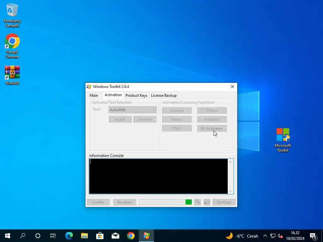The height and width of the screenshot is (242, 323).
Task: Click inside the Information Console box
Action: pos(158,176)
